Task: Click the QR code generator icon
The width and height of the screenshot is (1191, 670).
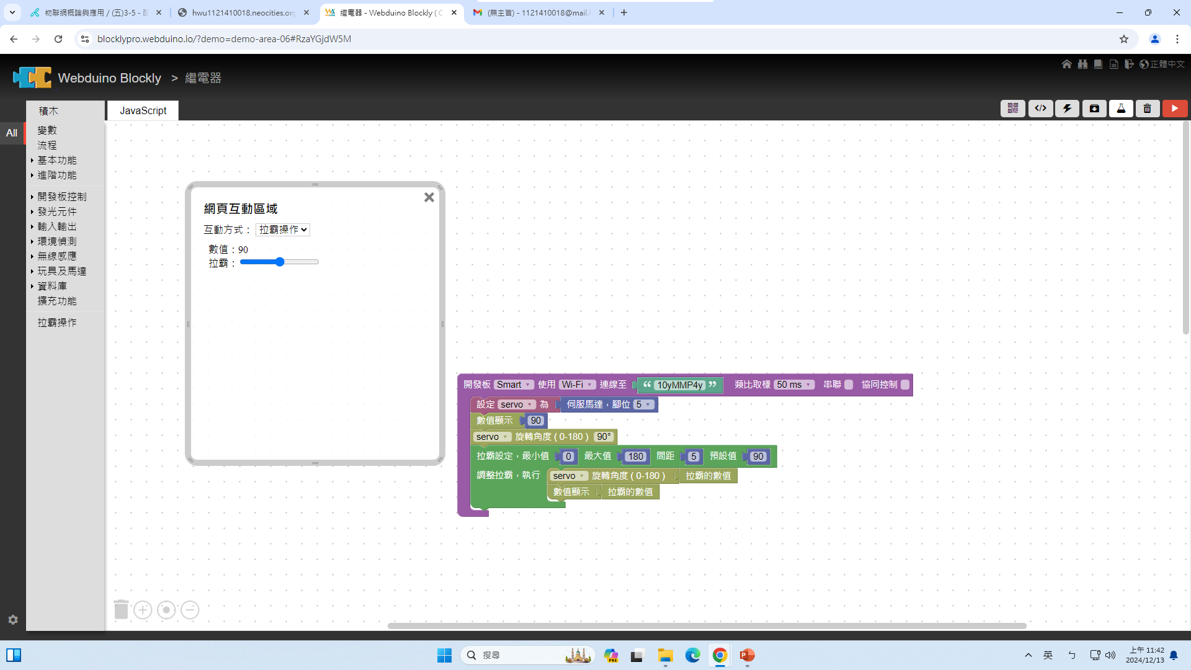Action: click(1012, 109)
